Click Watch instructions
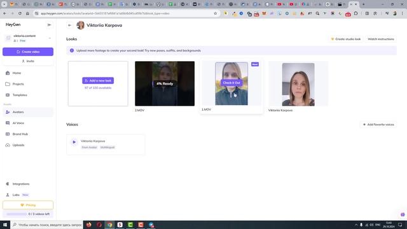 381,39
